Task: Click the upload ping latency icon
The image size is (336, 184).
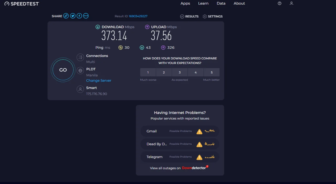Action: (x=163, y=47)
